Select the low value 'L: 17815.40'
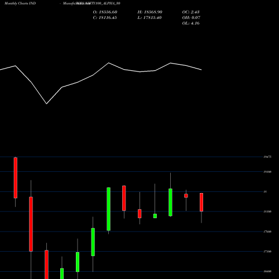 click(150, 18)
